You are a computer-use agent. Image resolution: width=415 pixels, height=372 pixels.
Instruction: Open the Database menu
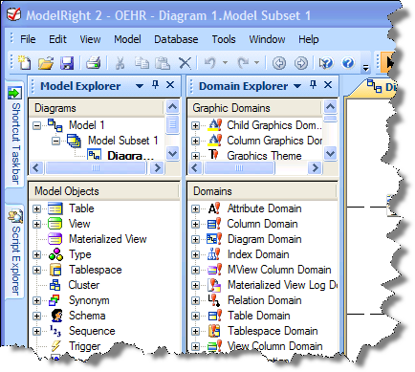[x=176, y=39]
